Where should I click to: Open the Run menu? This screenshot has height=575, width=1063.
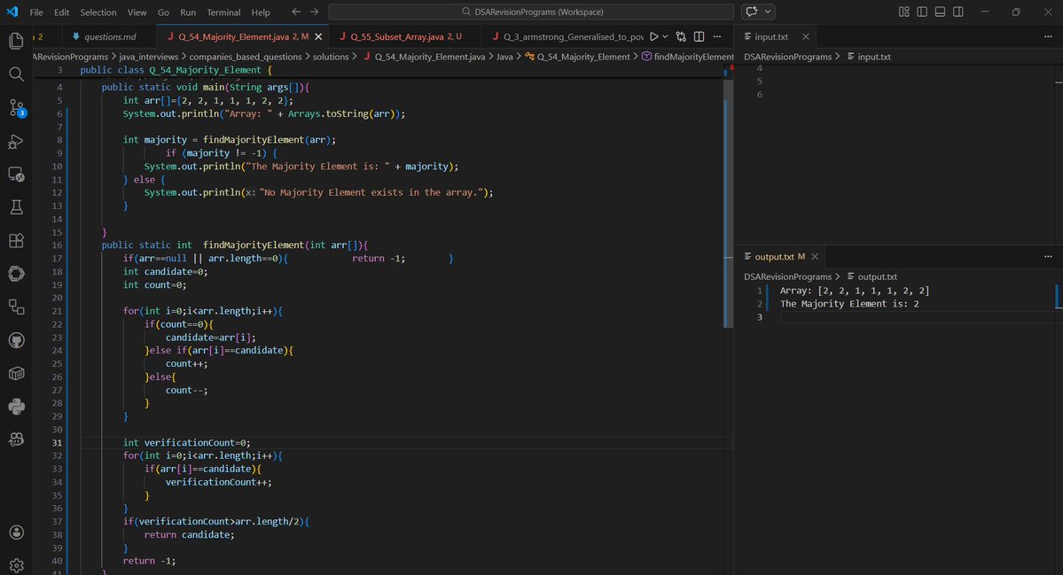click(188, 12)
